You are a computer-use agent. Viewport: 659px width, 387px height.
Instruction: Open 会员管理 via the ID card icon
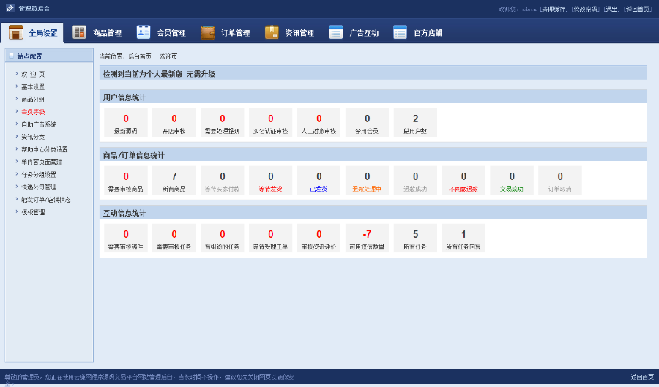pyautogui.click(x=144, y=32)
